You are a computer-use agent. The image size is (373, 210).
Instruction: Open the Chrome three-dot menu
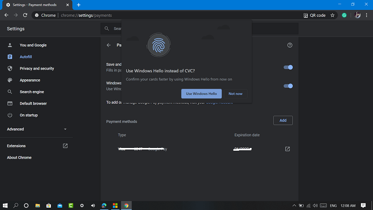[366, 15]
